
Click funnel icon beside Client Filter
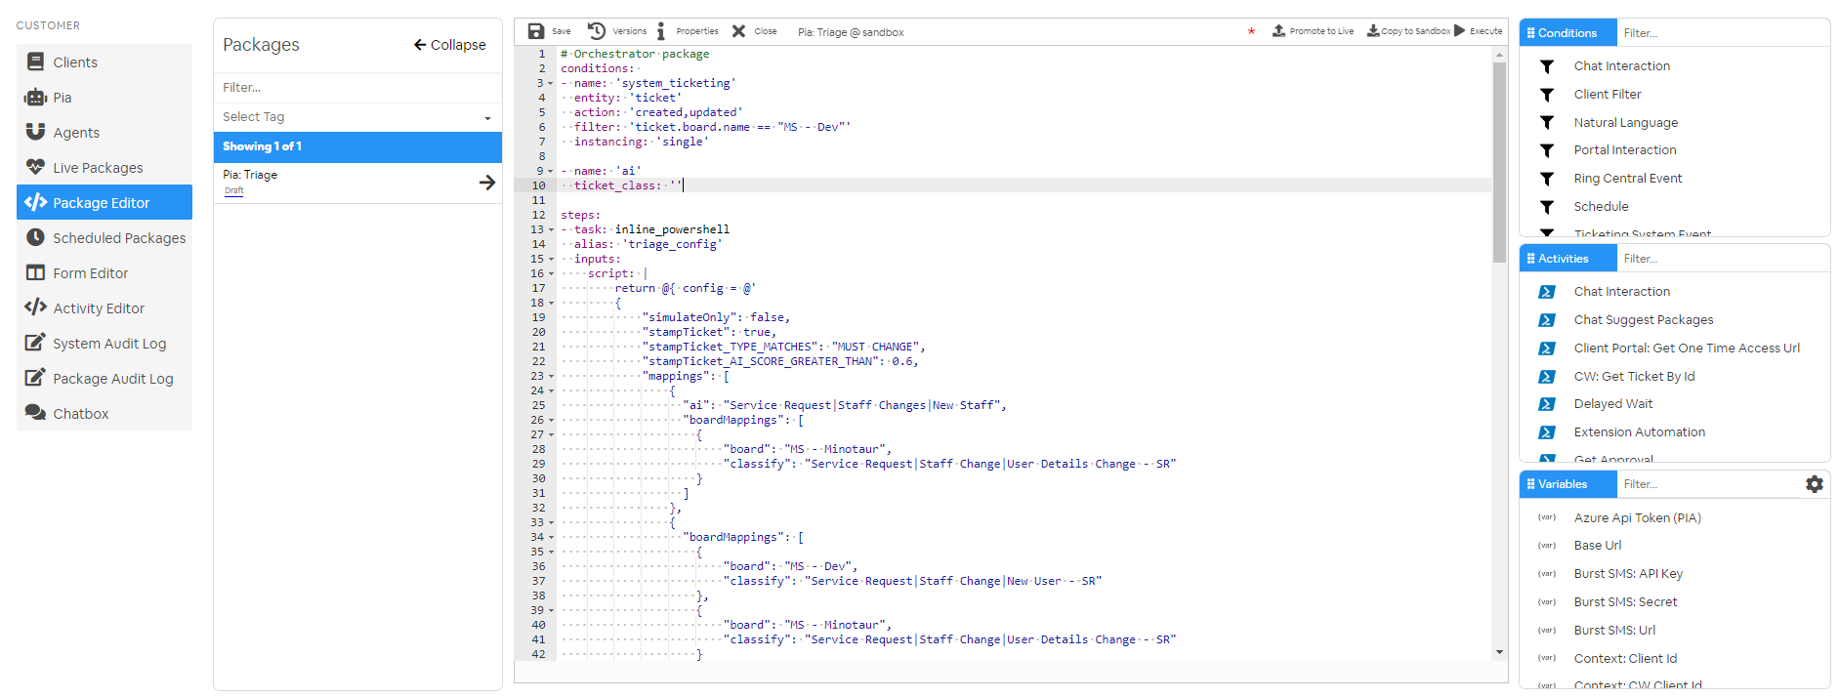click(1547, 95)
